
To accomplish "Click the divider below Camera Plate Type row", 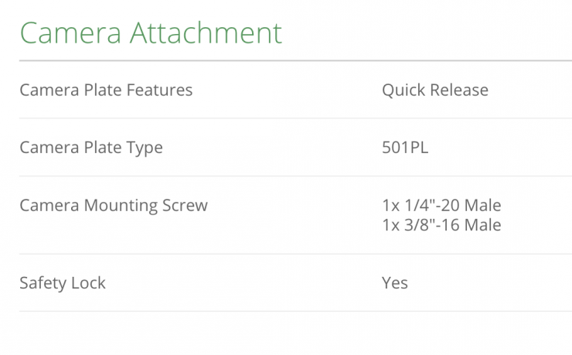I will coord(295,176).
